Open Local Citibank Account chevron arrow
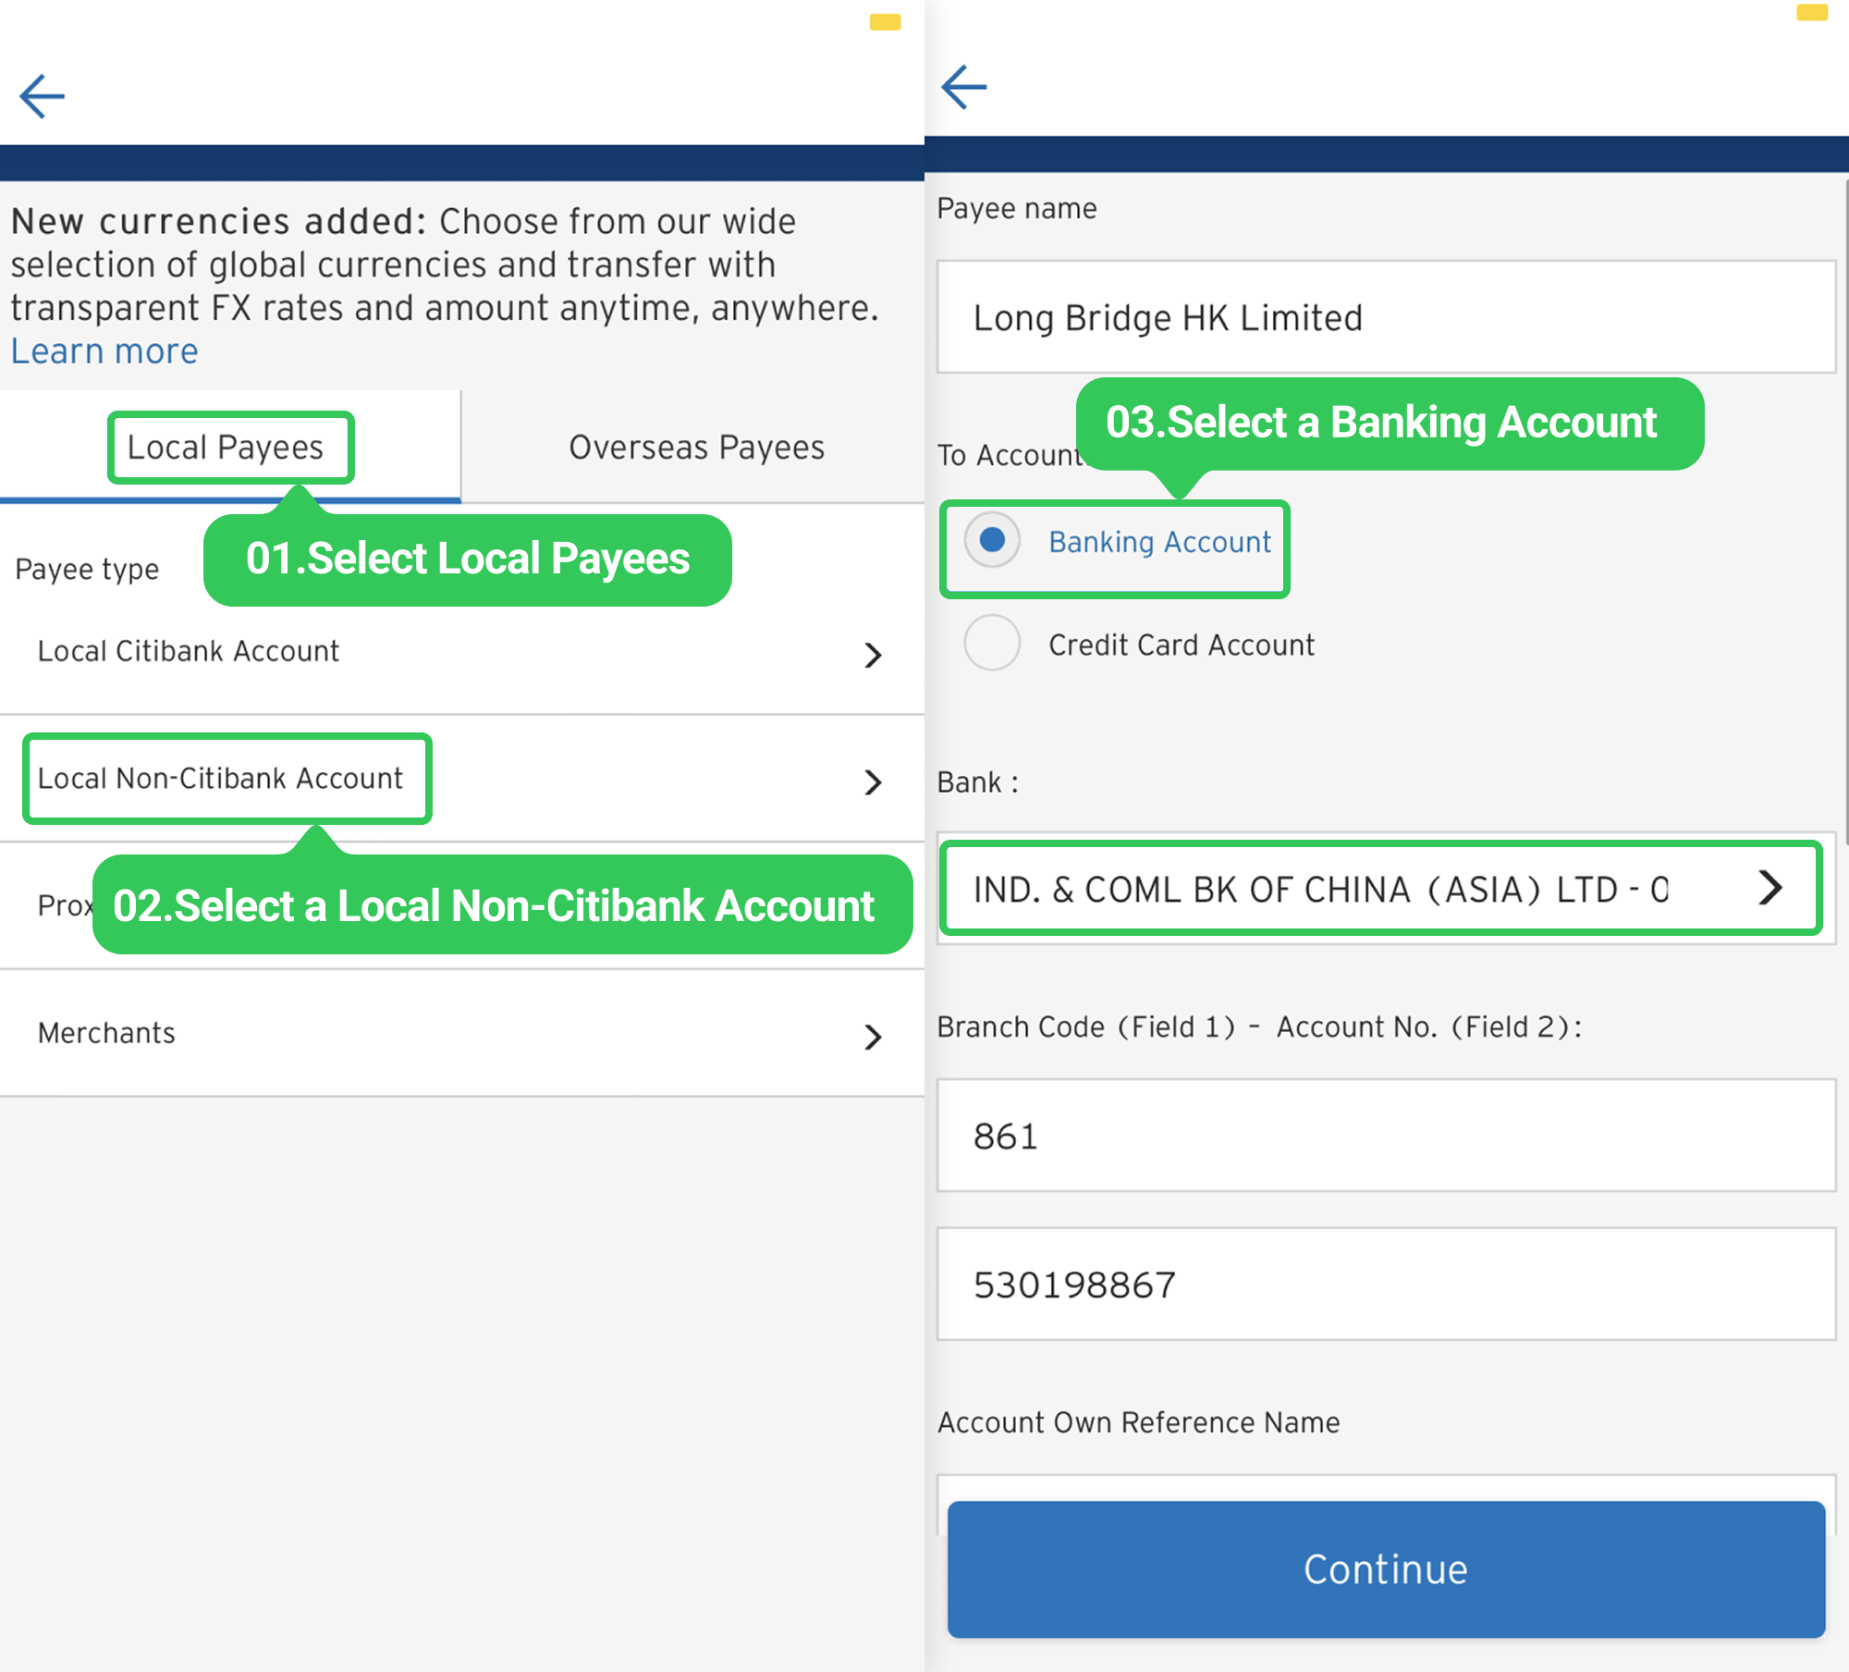Viewport: 1849px width, 1672px height. (873, 655)
